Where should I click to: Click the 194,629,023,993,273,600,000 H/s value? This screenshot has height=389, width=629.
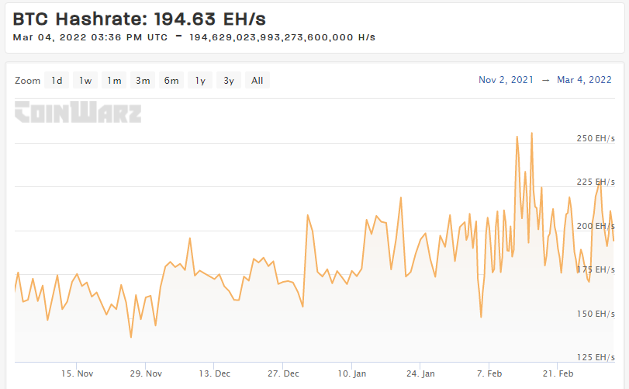pyautogui.click(x=282, y=37)
